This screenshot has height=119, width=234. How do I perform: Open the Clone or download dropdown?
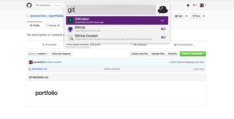click(x=193, y=54)
